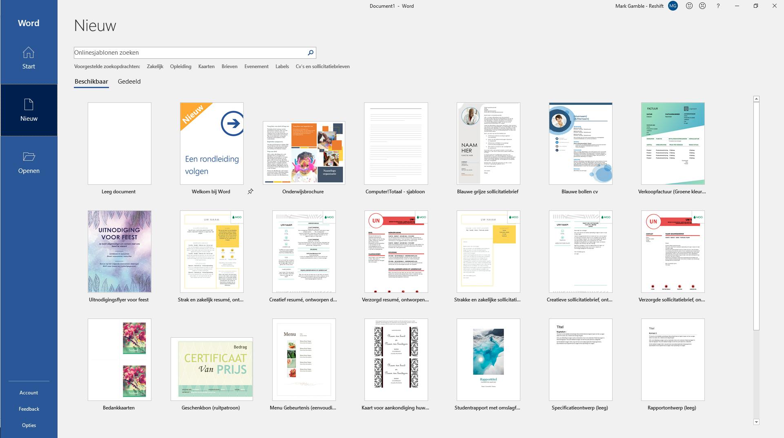Choose Computer!Totaal - sjabloon template
Image resolution: width=784 pixels, height=438 pixels.
coord(396,144)
